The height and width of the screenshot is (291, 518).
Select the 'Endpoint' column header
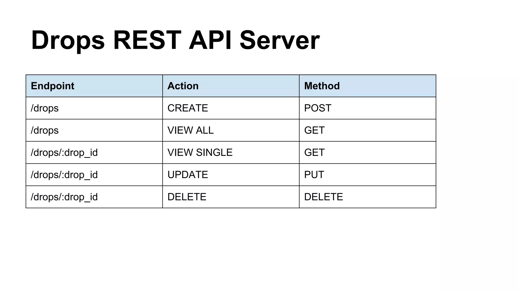coord(94,86)
